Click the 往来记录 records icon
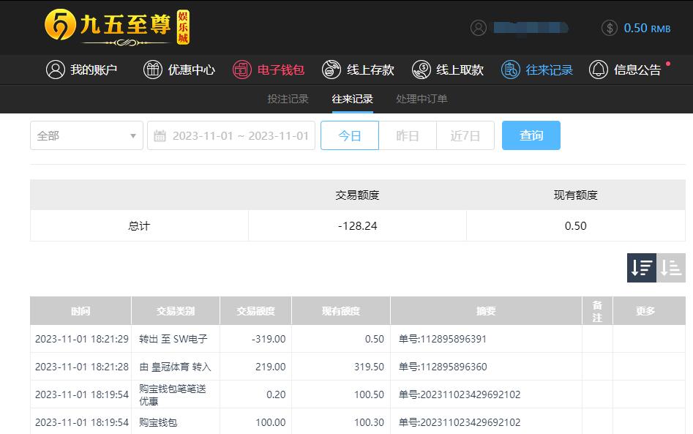The image size is (693, 434). [x=511, y=70]
